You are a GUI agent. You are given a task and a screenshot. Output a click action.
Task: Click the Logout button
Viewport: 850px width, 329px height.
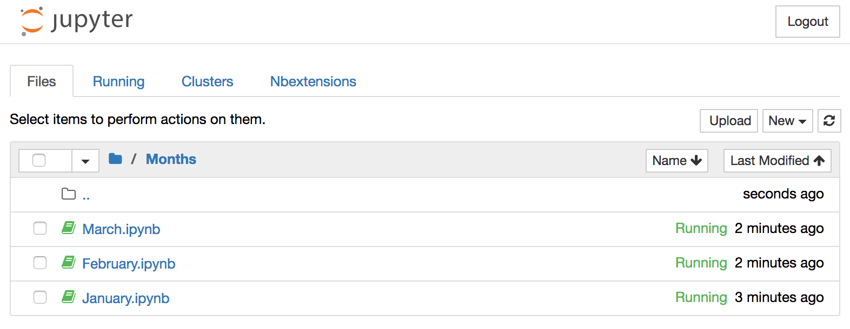807,22
